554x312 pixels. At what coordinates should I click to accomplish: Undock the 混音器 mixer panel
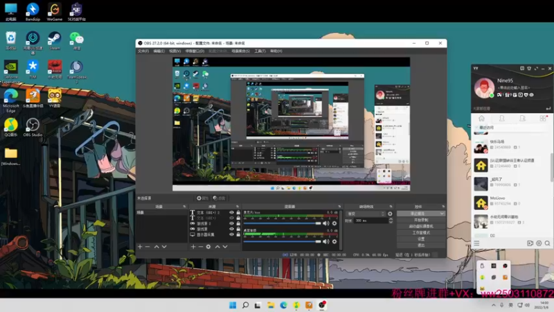point(339,206)
